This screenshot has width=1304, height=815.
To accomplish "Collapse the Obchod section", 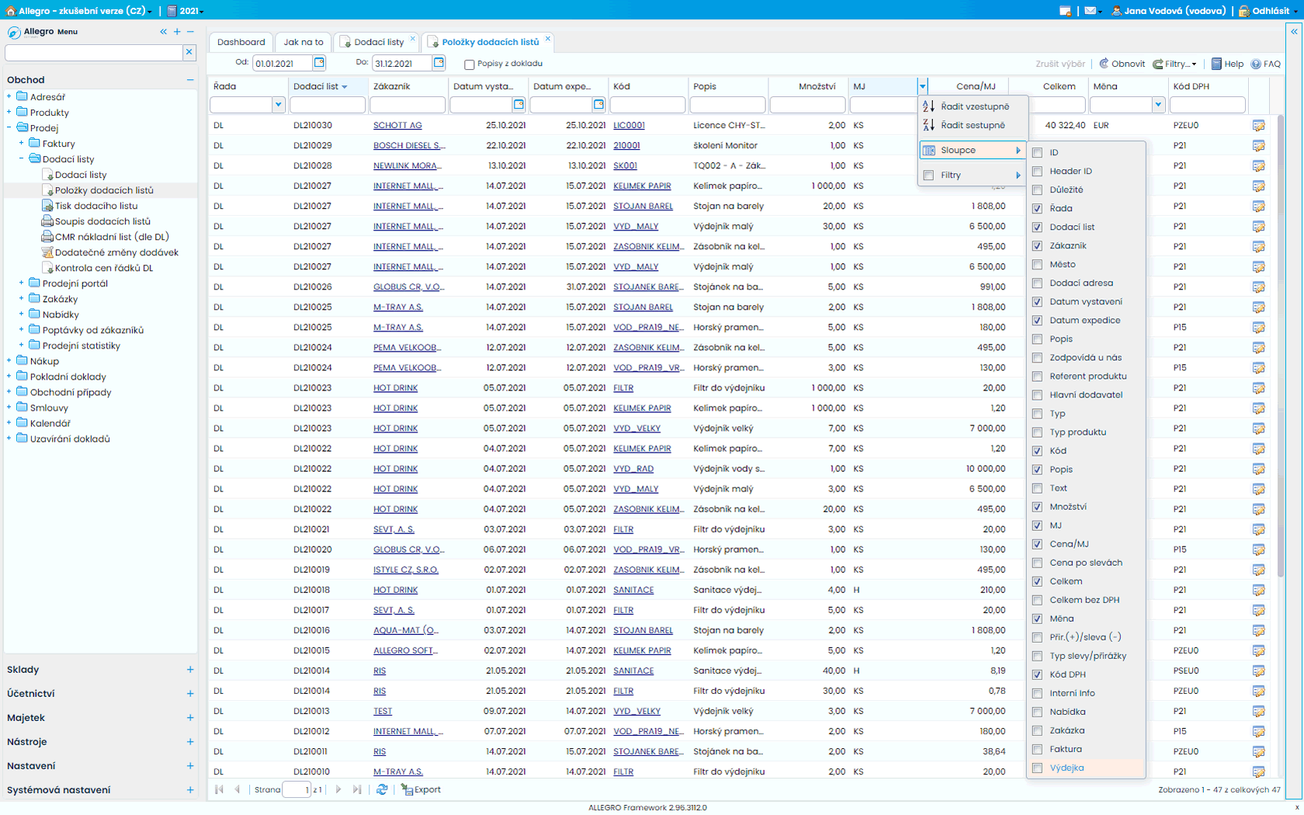I will (190, 80).
